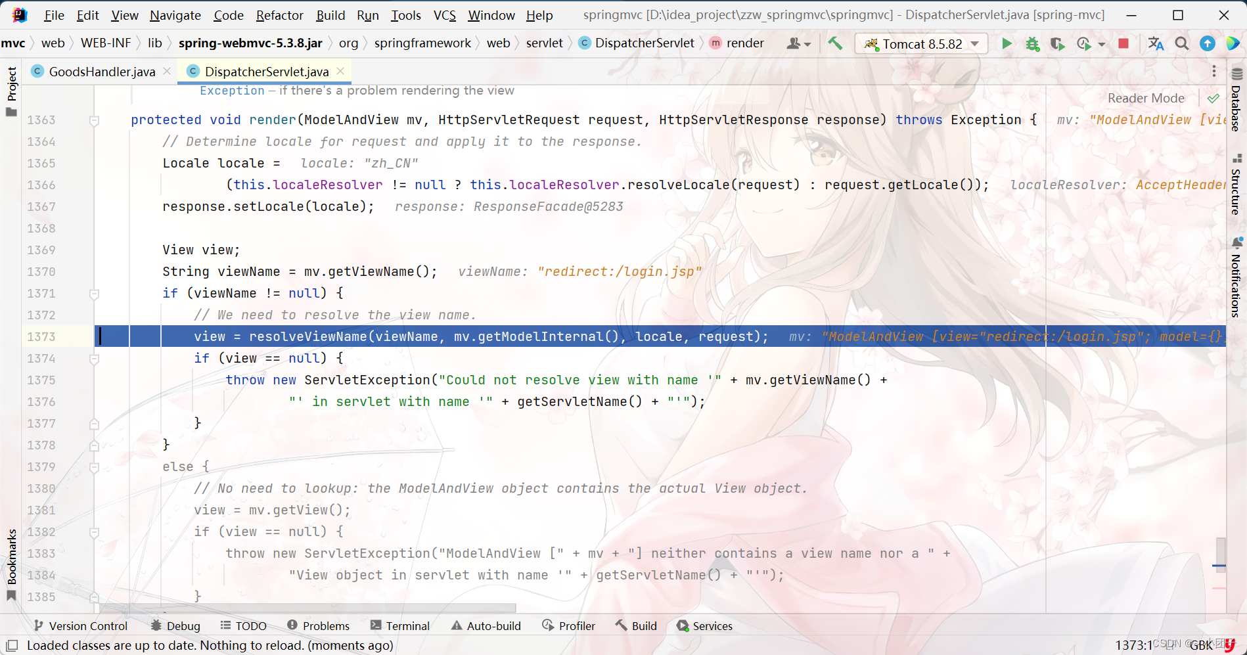Viewport: 1247px width, 655px height.
Task: Open the Refactor menu
Action: pyautogui.click(x=279, y=15)
